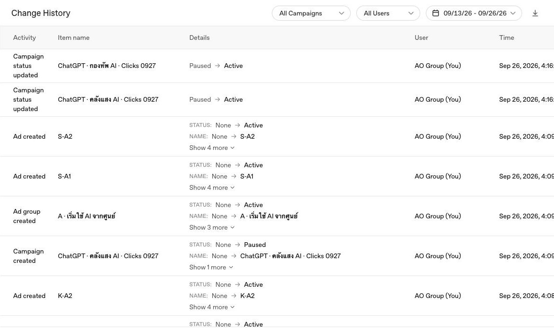Click AO Group (You) in the S-A1 row
The image size is (554, 328).
click(x=438, y=176)
